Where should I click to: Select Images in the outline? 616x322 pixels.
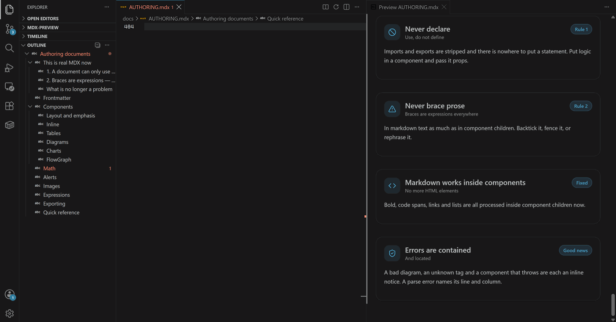point(51,186)
